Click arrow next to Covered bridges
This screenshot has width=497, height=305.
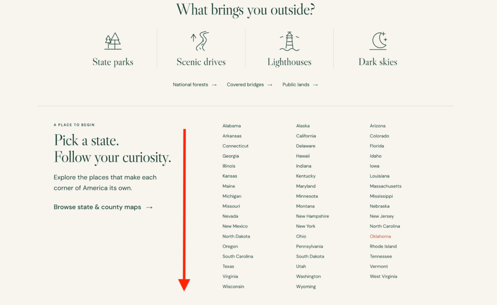(x=270, y=85)
